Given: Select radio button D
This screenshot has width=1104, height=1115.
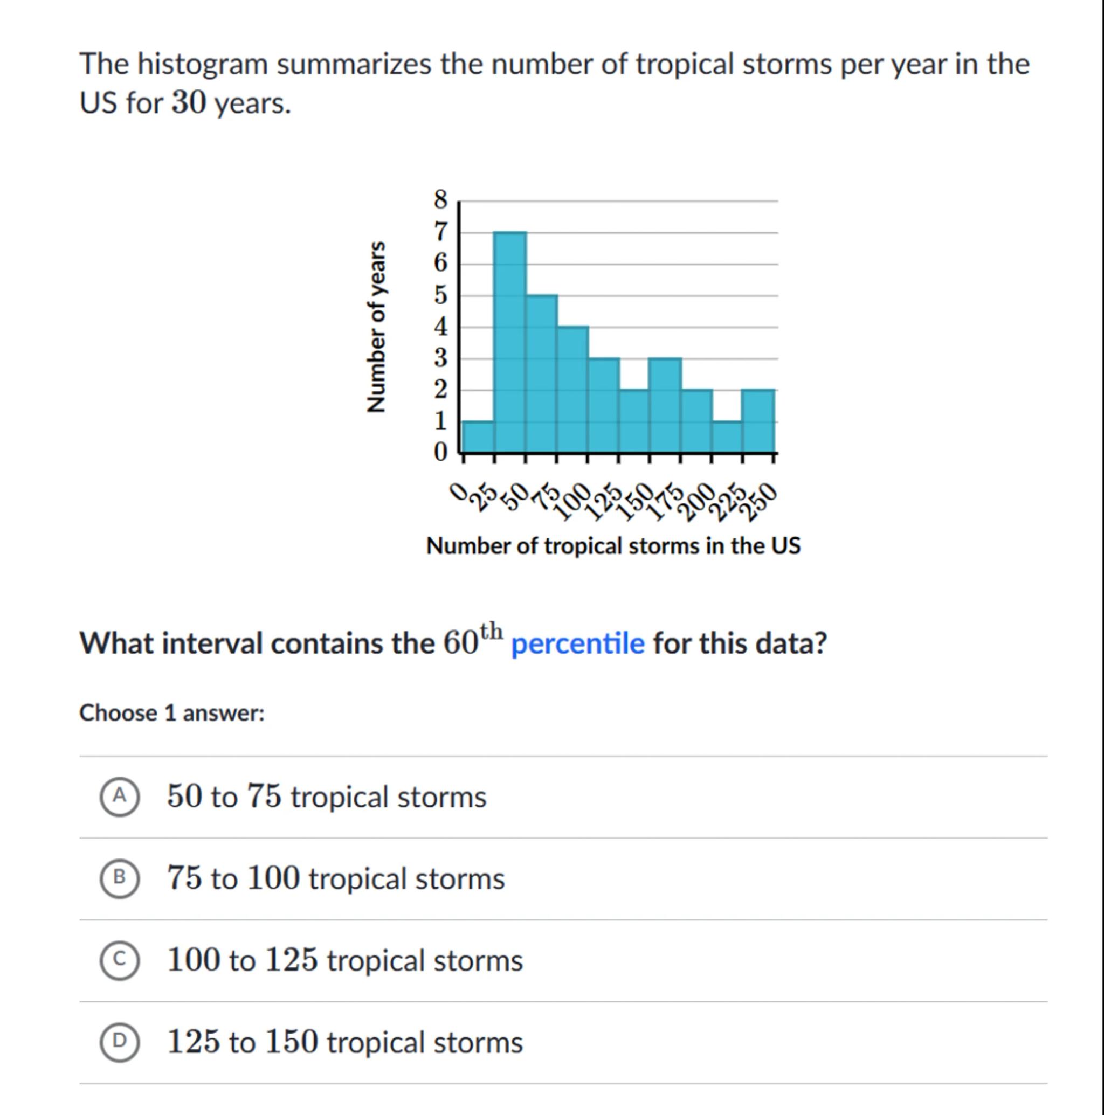Looking at the screenshot, I should pyautogui.click(x=120, y=1042).
